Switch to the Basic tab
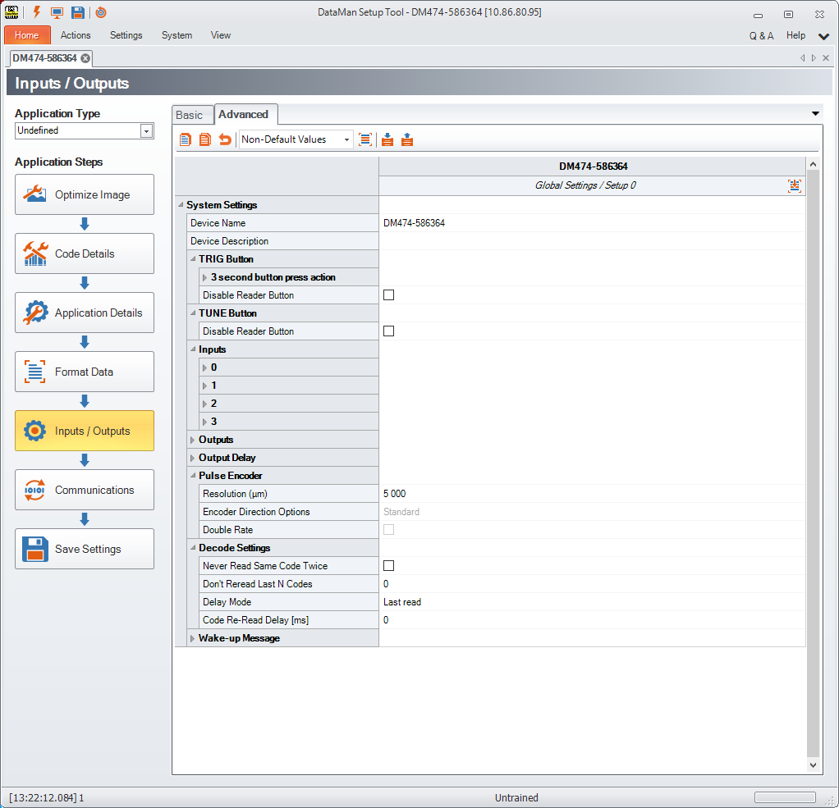 pyautogui.click(x=189, y=115)
